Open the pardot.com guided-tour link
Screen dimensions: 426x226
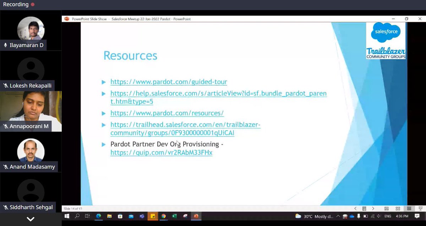pos(169,82)
